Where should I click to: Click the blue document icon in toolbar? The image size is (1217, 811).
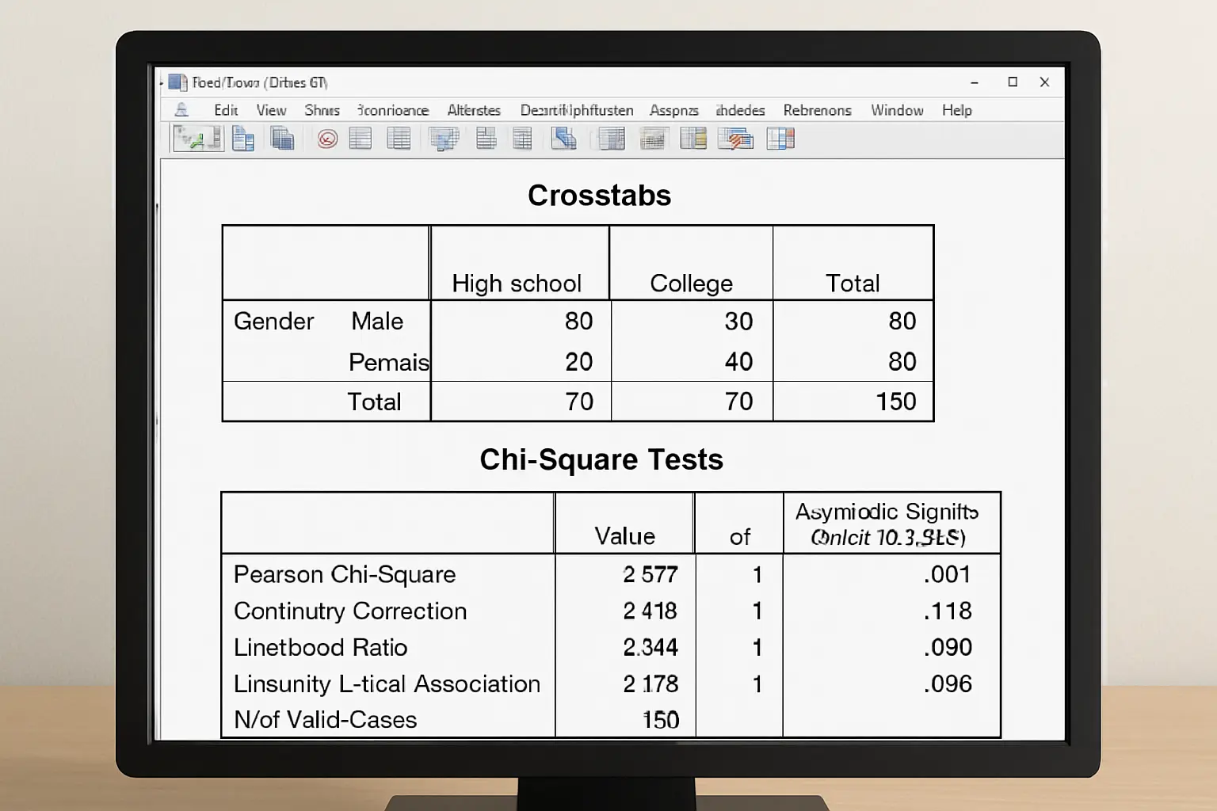pos(243,139)
